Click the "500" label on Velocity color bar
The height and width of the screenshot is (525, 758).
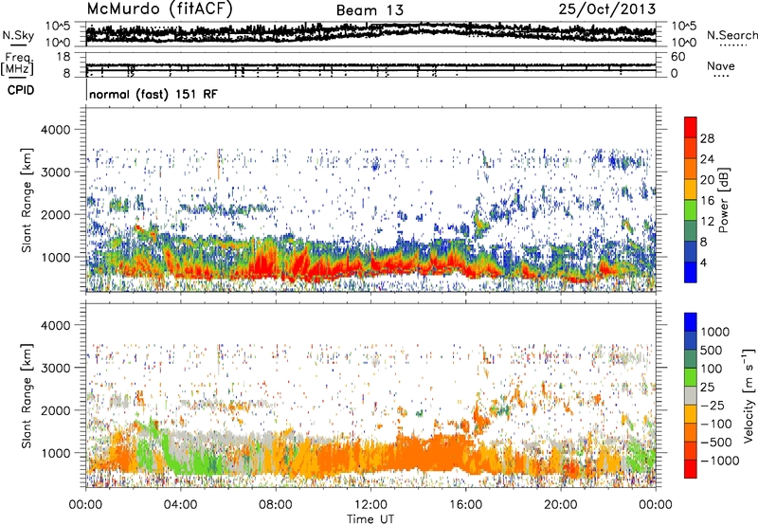712,351
